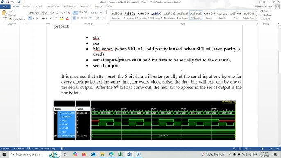Click the Replace button
Viewport: 281px width, 158px height.
[x=266, y=15]
